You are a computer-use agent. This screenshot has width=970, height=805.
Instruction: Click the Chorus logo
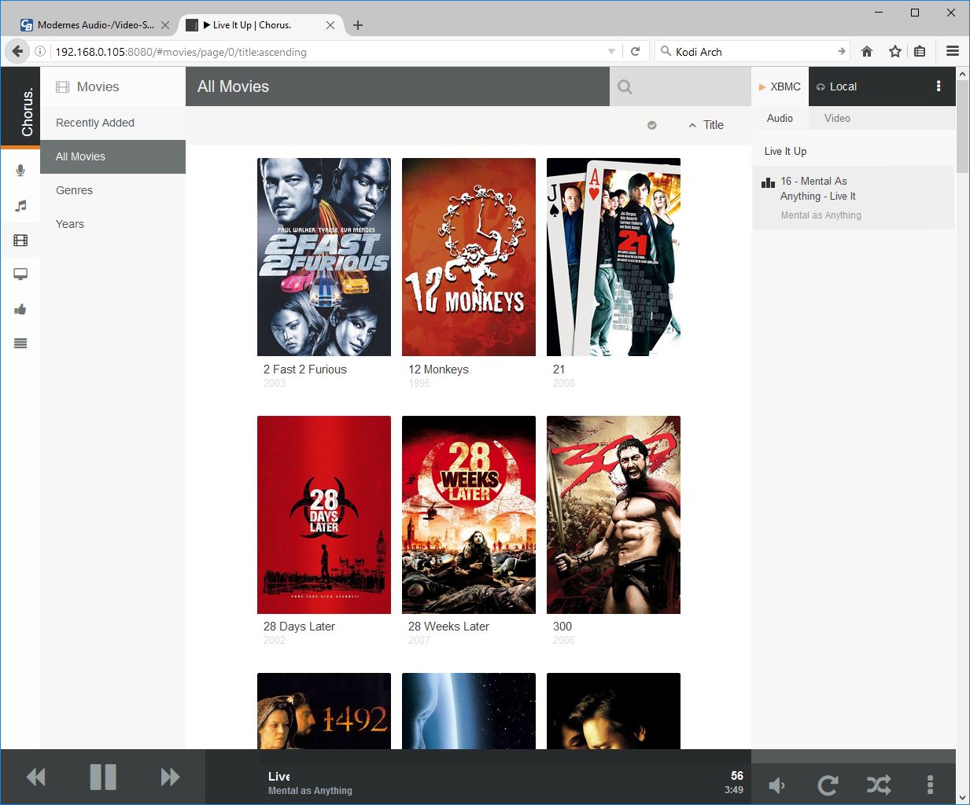27,112
